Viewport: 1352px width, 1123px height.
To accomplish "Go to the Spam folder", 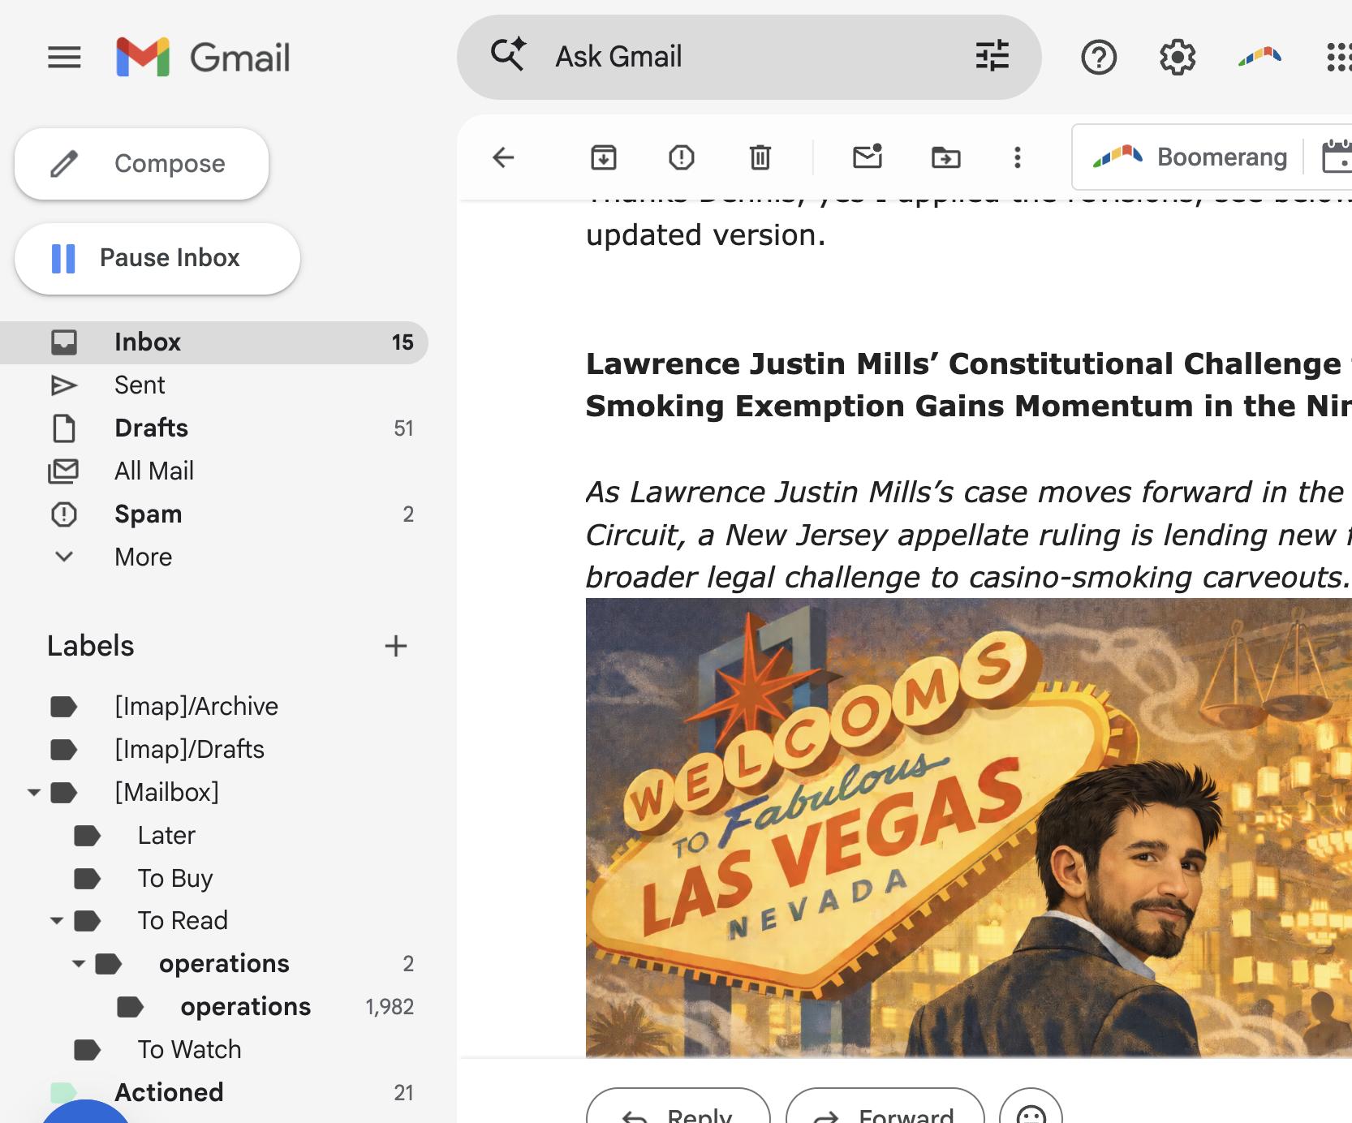I will 148,514.
